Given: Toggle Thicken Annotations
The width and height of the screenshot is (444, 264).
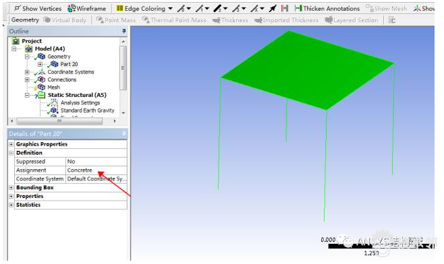Looking at the screenshot, I should tap(327, 9).
